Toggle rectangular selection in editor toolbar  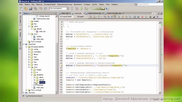119,17
